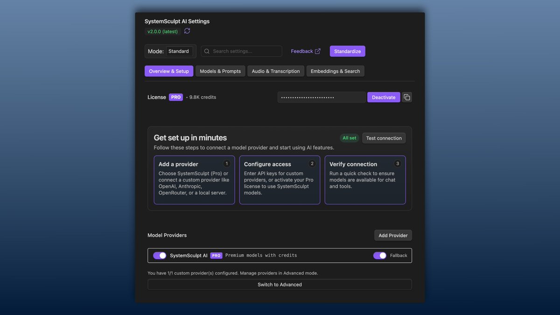Click the Model Providers heading
Viewport: 560px width, 315px height.
(167, 235)
